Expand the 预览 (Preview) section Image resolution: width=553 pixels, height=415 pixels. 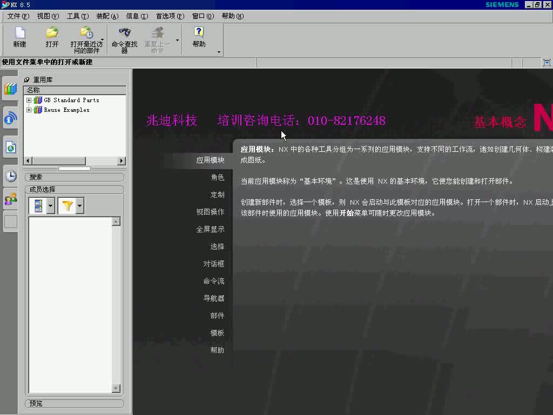pyautogui.click(x=75, y=403)
